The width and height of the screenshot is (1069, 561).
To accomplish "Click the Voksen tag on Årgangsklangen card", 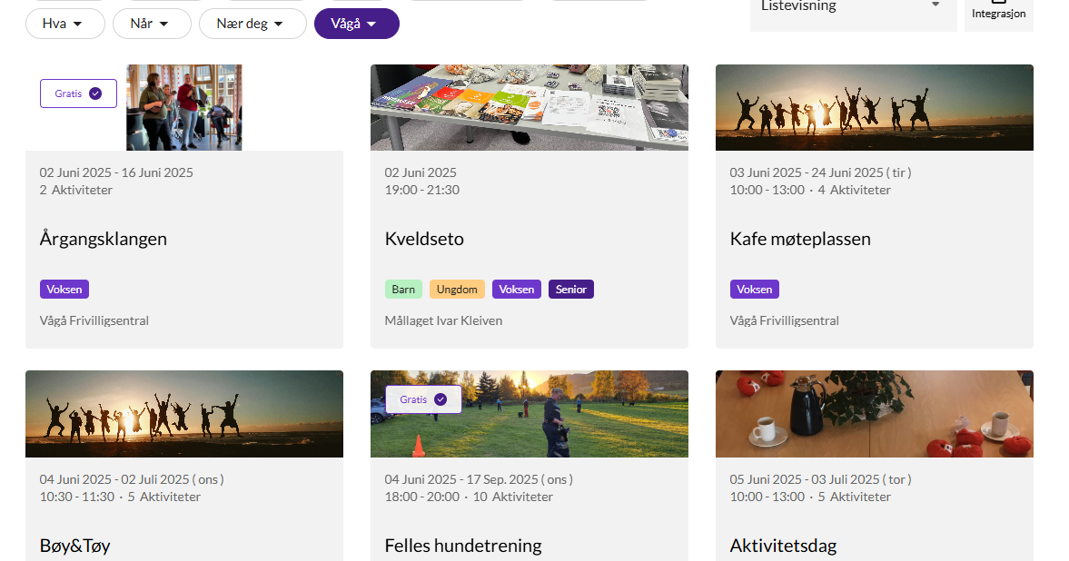I will point(64,289).
